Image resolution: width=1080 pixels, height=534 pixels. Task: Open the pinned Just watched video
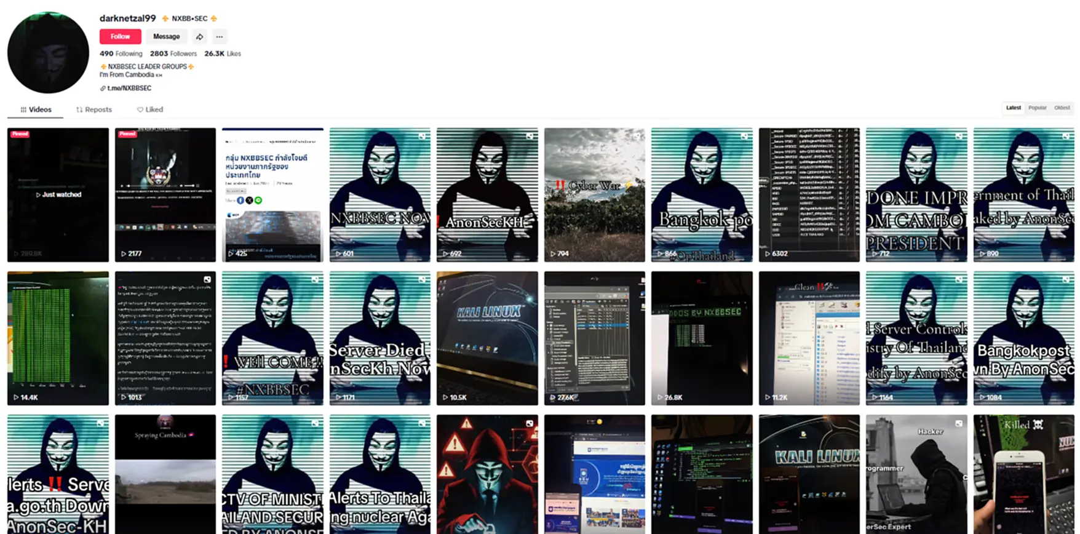coord(58,195)
